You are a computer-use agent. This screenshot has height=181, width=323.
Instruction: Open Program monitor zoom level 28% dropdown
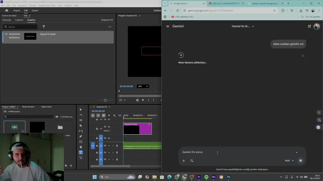point(143,86)
